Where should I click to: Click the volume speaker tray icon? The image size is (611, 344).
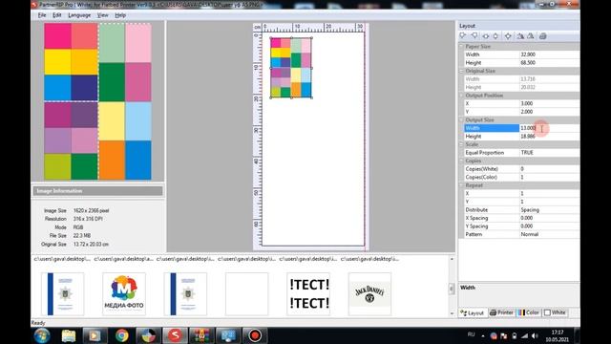tap(535, 335)
